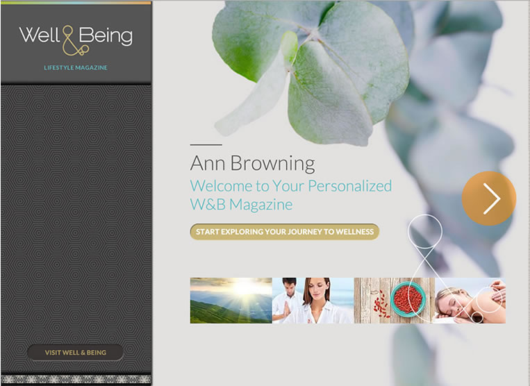
Task: Open Visit Well & Being button
Action: coord(76,353)
